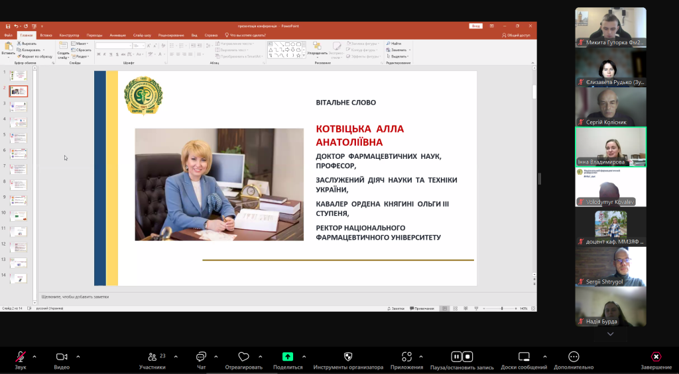Expand audio options arrow next to Звук
Screen dimensions: 679x374
click(34, 357)
